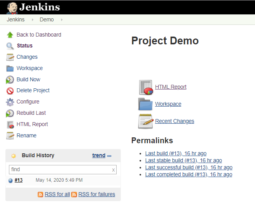Select Rebuild Last in the sidebar

(x=31, y=113)
